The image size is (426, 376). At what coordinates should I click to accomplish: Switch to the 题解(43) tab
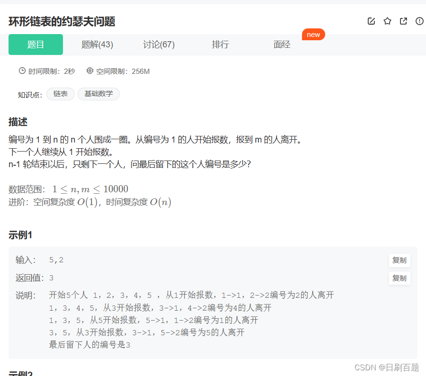[x=97, y=44]
